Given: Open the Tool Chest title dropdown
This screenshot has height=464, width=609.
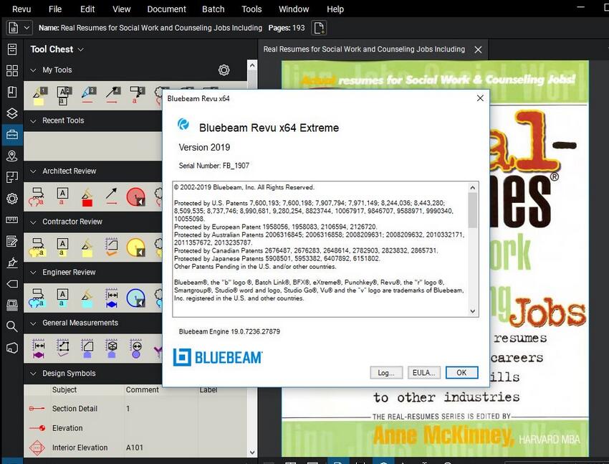Looking at the screenshot, I should tap(81, 49).
